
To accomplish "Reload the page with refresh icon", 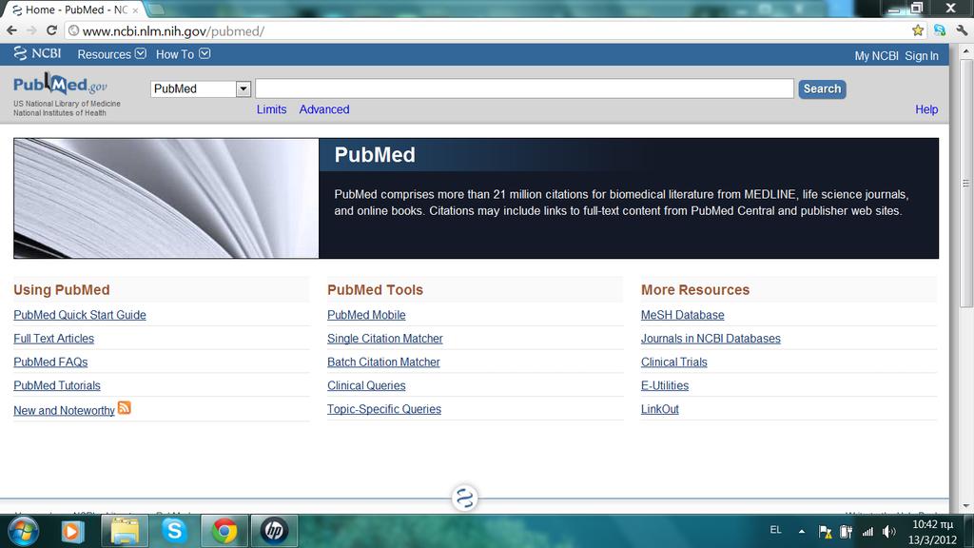I will [51, 30].
